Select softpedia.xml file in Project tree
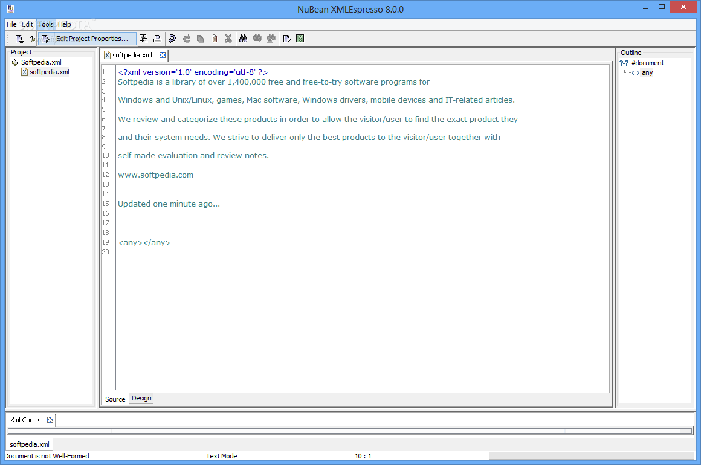Screen dimensions: 701x465 click(49, 72)
